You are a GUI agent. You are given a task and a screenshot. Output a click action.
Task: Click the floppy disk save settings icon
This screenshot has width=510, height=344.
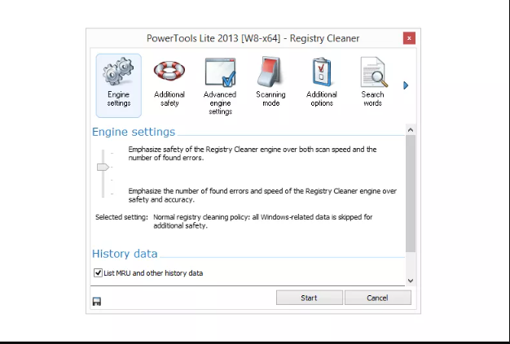tap(97, 301)
